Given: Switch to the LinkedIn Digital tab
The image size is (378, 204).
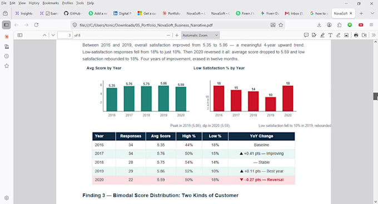Looking at the screenshot, I should coord(122,13).
